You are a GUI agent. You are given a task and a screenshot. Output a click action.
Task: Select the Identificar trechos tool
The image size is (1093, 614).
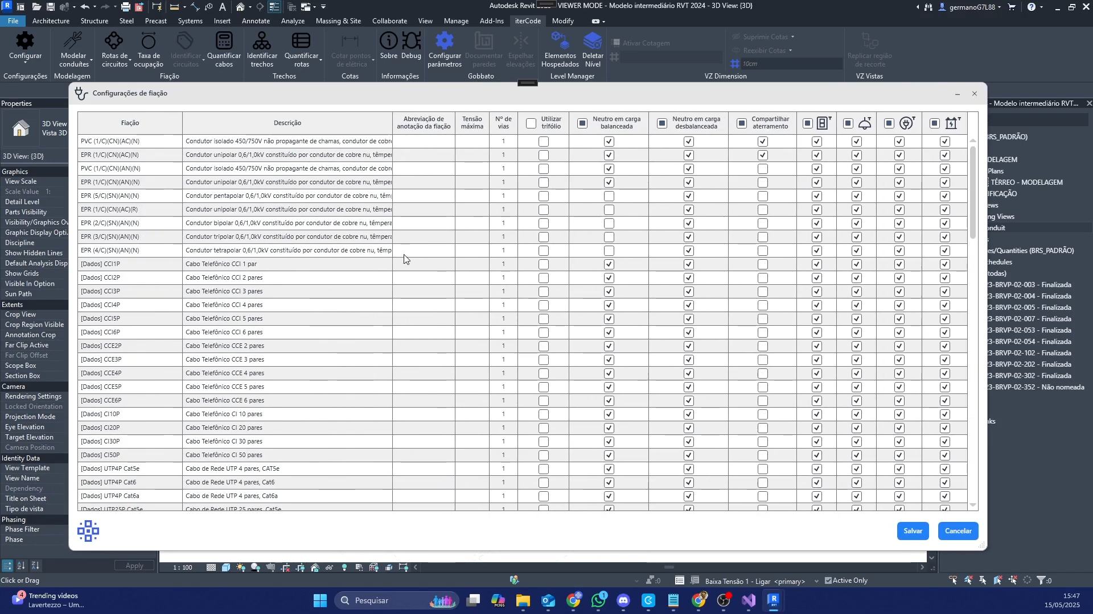click(262, 41)
